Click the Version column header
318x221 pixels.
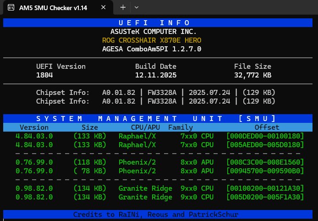(34, 127)
